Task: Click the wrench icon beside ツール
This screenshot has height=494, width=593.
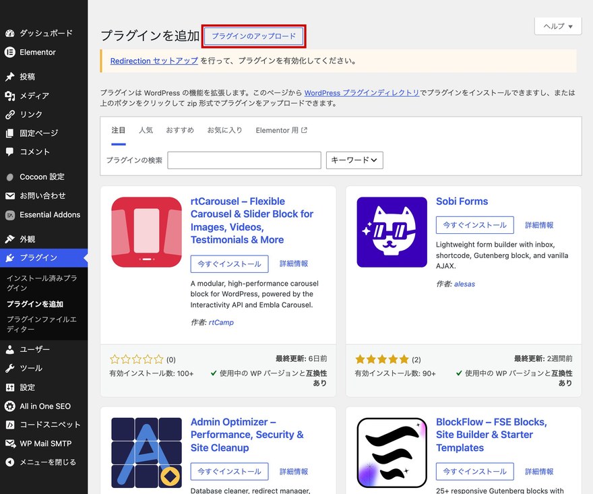Action: pyautogui.click(x=10, y=369)
